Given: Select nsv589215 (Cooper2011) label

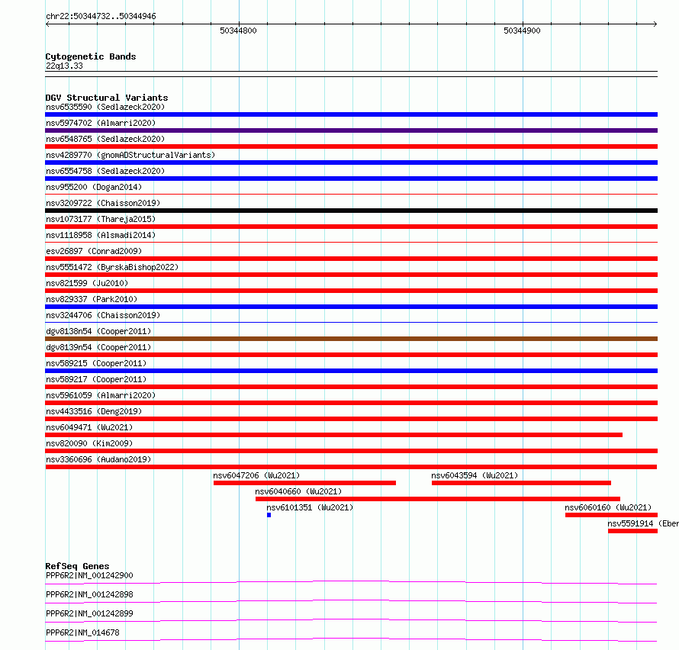Looking at the screenshot, I should click(x=96, y=363).
